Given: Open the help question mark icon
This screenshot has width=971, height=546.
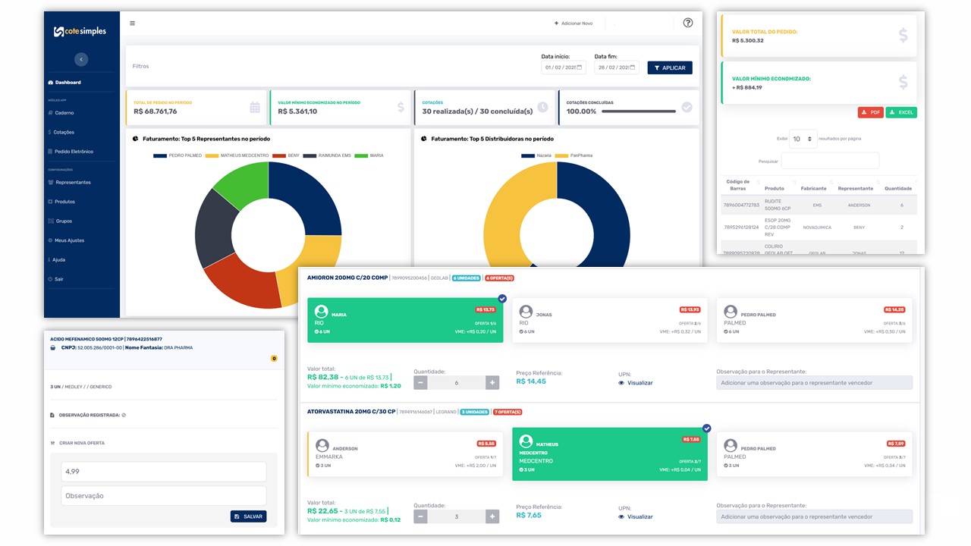Looking at the screenshot, I should coord(687,23).
